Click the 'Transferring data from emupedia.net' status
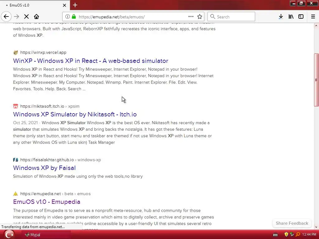The height and width of the screenshot is (239, 319). (x=33, y=227)
